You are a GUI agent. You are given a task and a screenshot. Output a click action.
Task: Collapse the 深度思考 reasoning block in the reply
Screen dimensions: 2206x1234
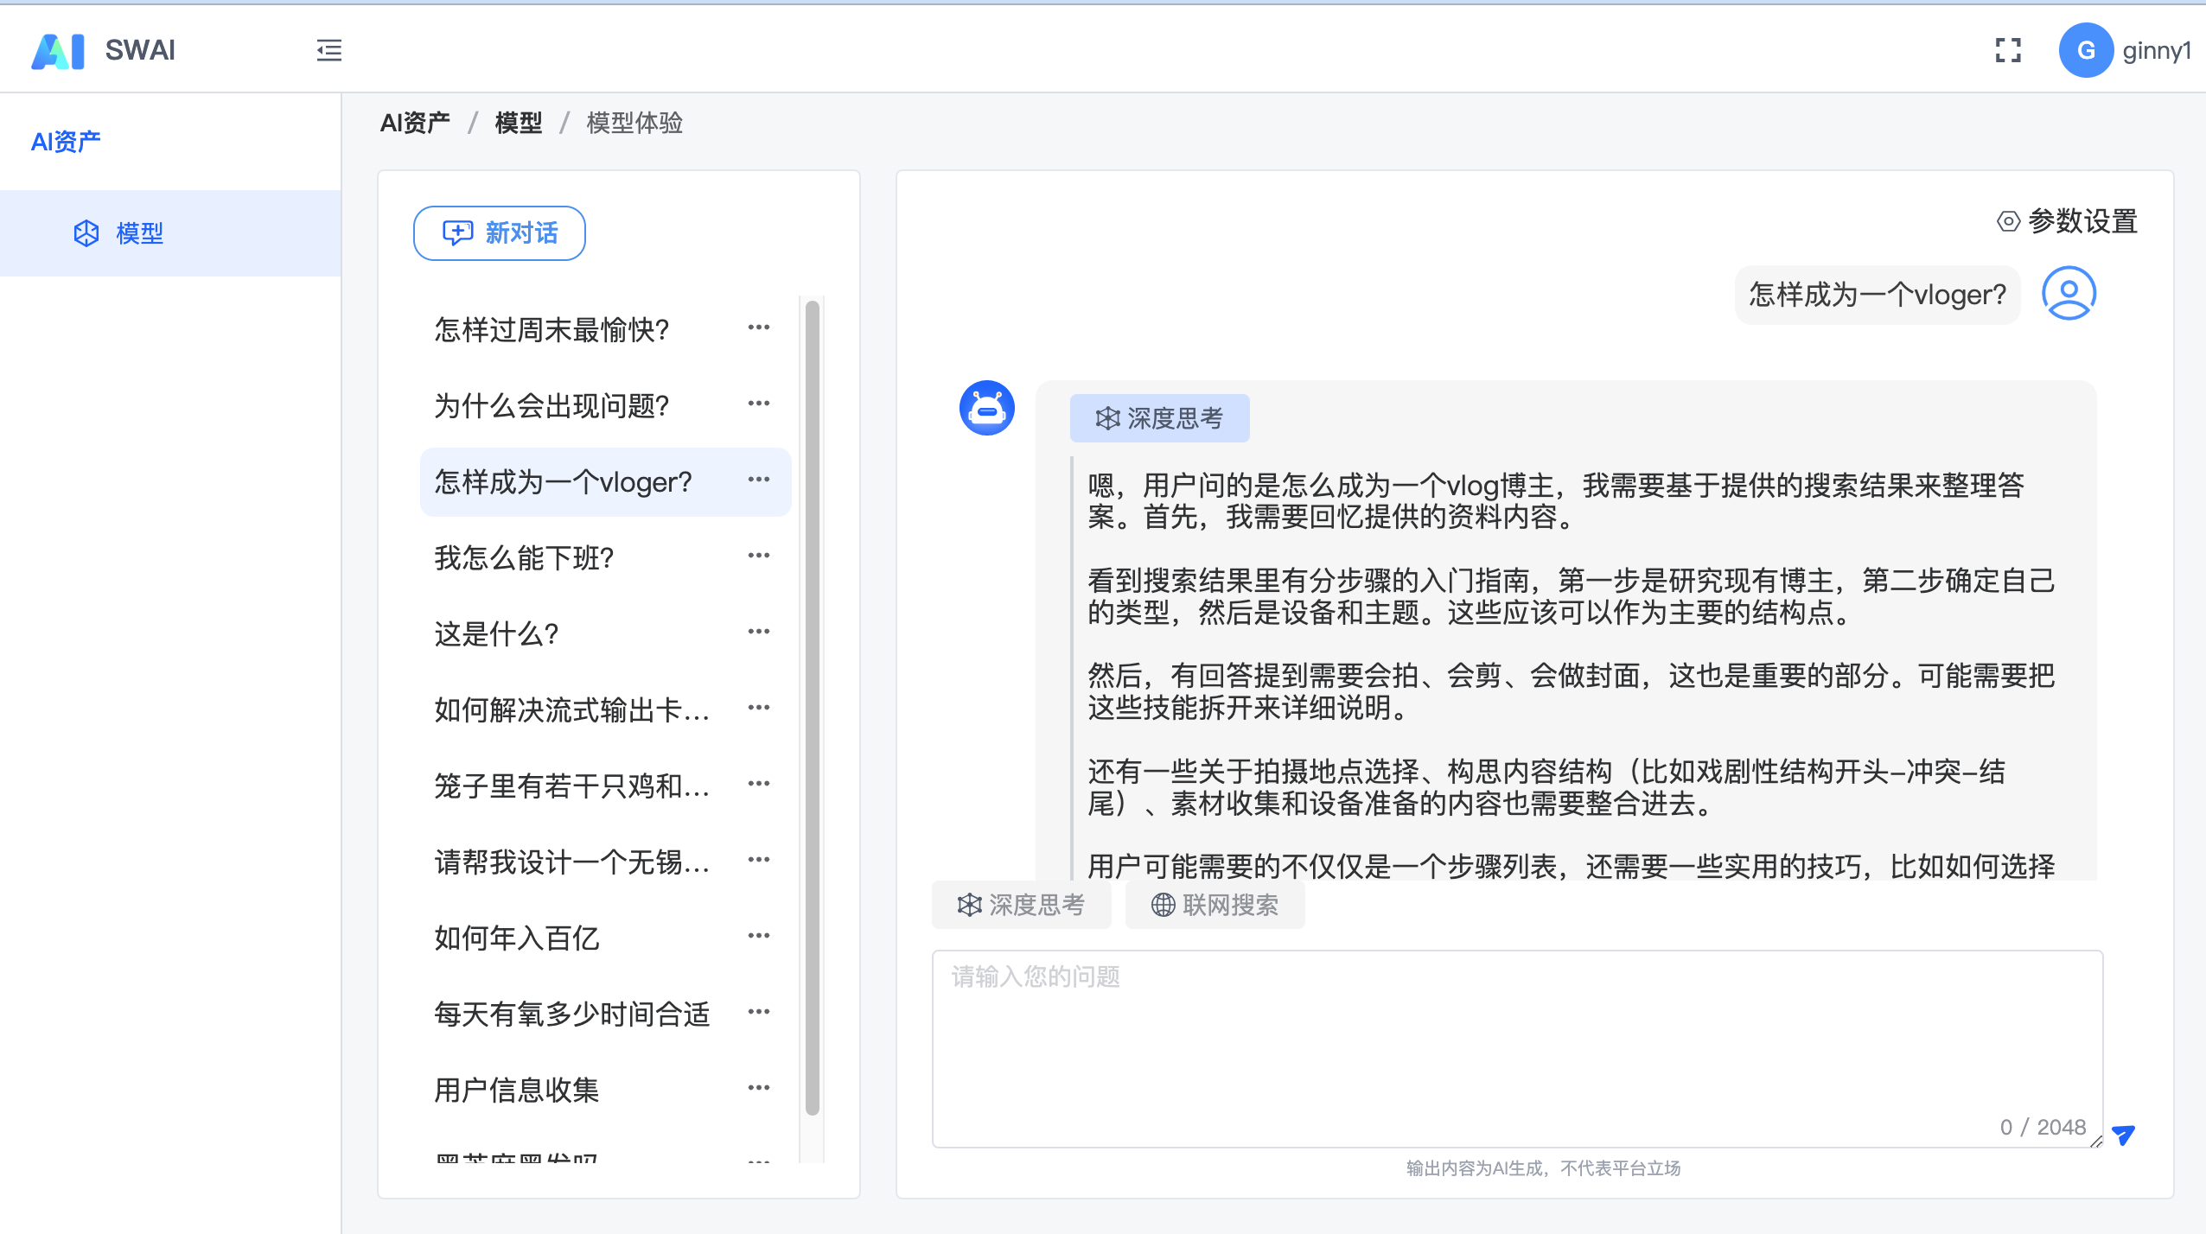click(x=1159, y=418)
